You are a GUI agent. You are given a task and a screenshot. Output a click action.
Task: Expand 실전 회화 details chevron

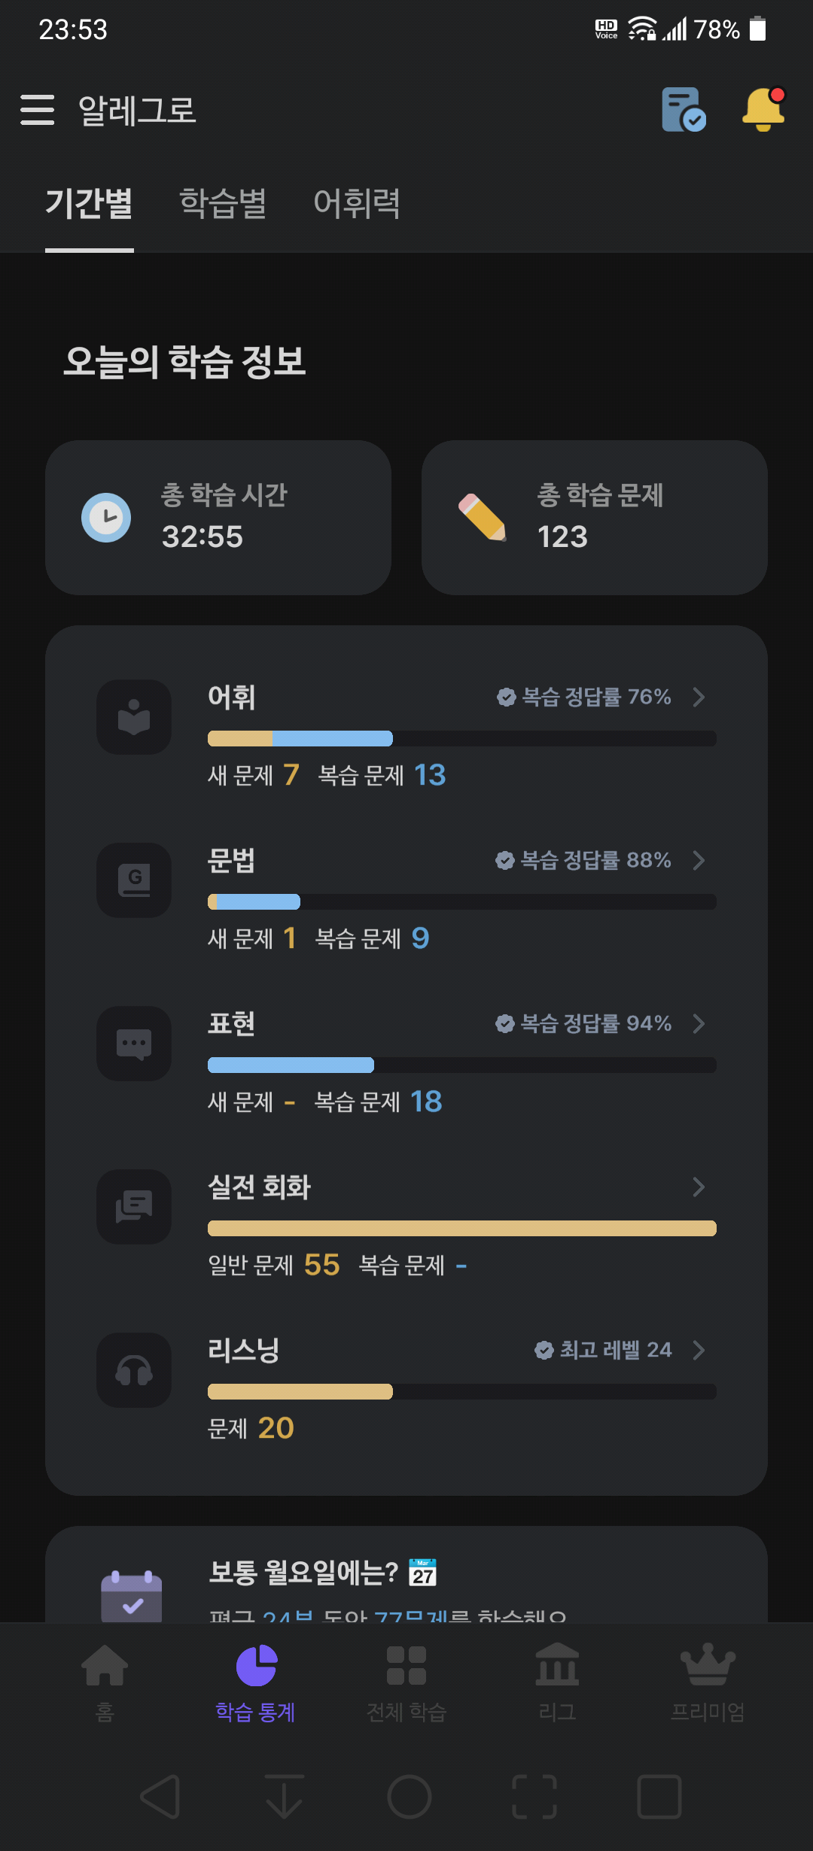699,1187
